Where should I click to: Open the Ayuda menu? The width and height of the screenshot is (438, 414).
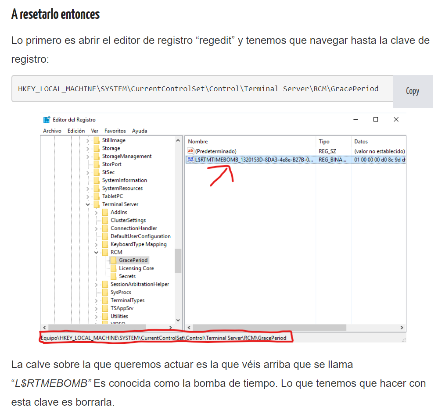[140, 131]
